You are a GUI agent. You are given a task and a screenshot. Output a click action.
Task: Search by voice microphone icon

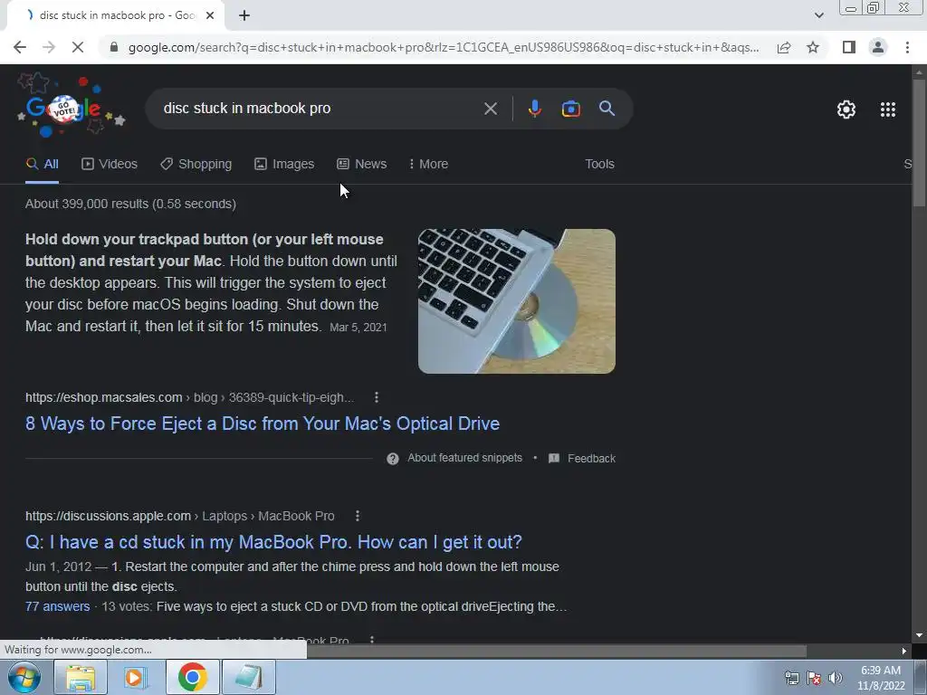pos(534,109)
